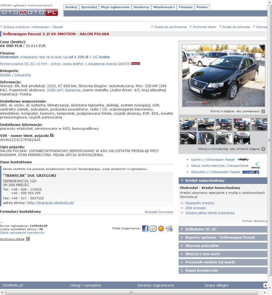The height and width of the screenshot is (295, 272).
Task: Click the Serwisy zagraniczne footer heading
Action: (x=156, y=285)
